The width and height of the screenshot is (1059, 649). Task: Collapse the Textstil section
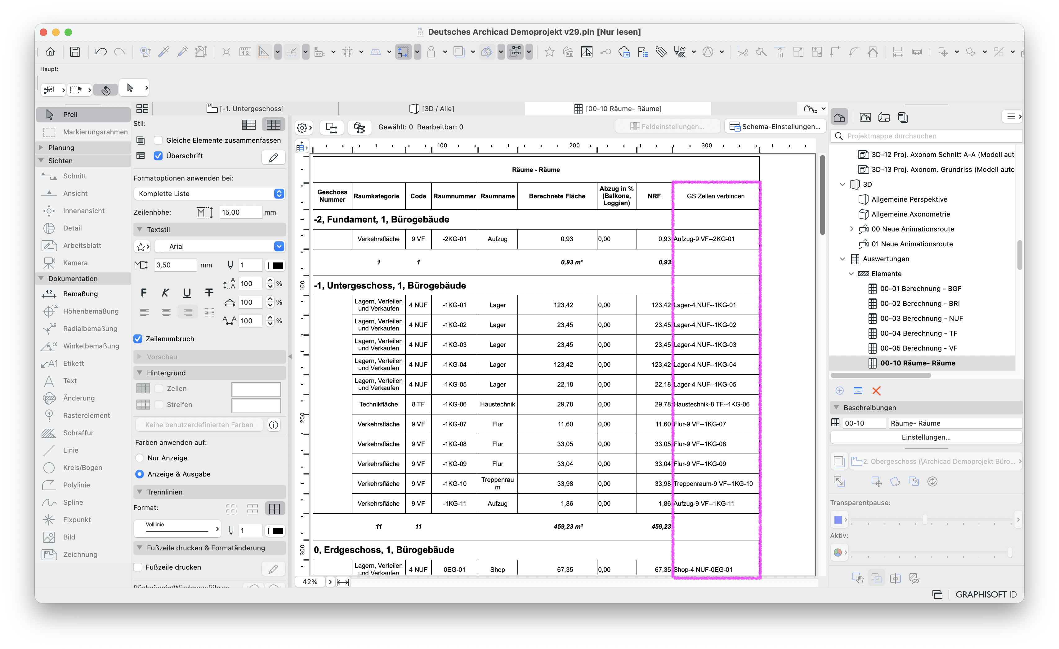(x=140, y=230)
